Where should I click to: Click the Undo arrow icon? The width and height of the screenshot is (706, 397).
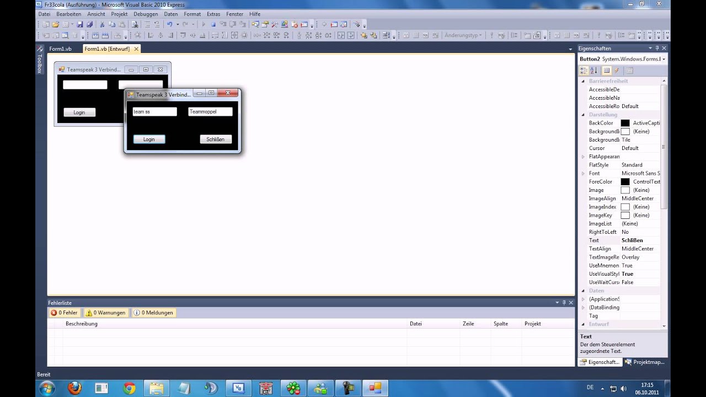click(169, 24)
